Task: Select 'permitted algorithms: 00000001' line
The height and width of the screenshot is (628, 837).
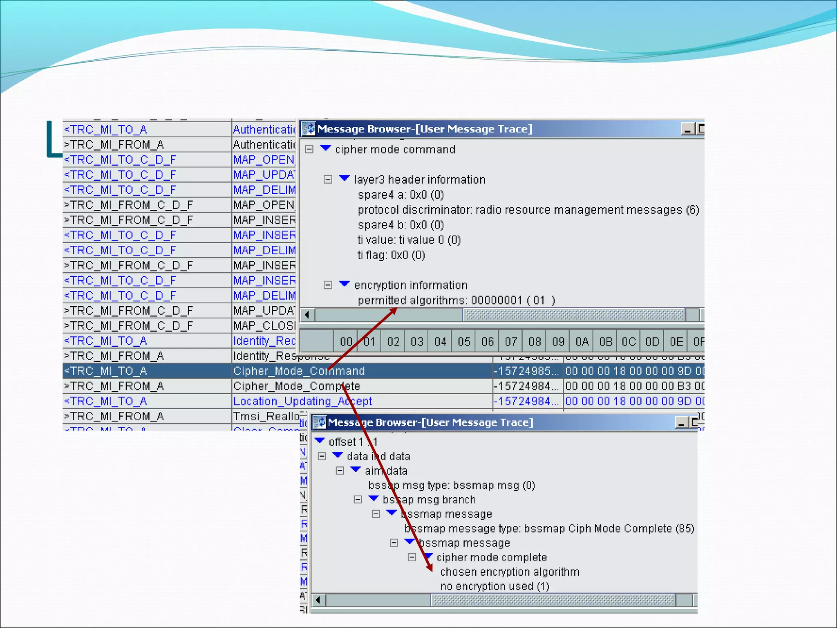Action: [x=457, y=301]
